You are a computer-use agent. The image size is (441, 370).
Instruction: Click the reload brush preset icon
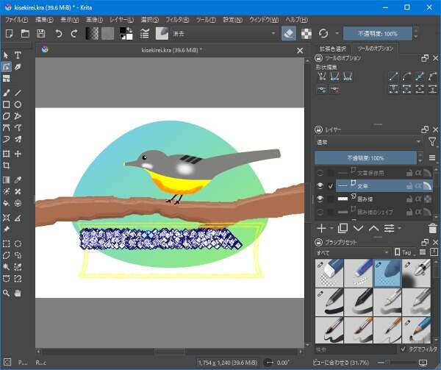(x=324, y=34)
